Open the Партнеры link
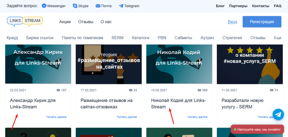288x137 pixels. click(x=238, y=6)
